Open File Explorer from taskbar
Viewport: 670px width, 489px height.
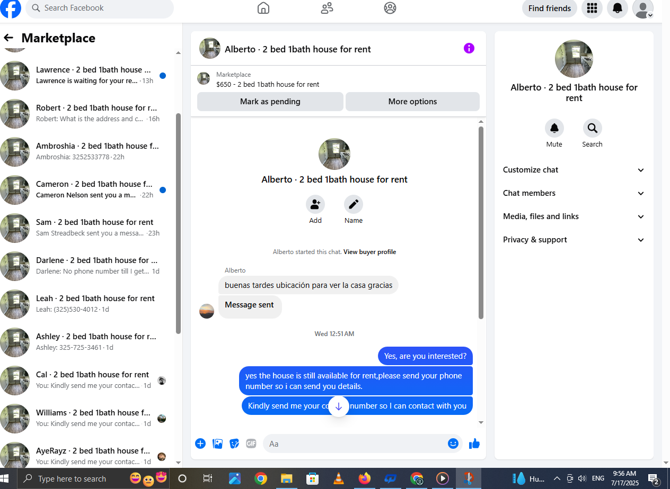click(286, 478)
